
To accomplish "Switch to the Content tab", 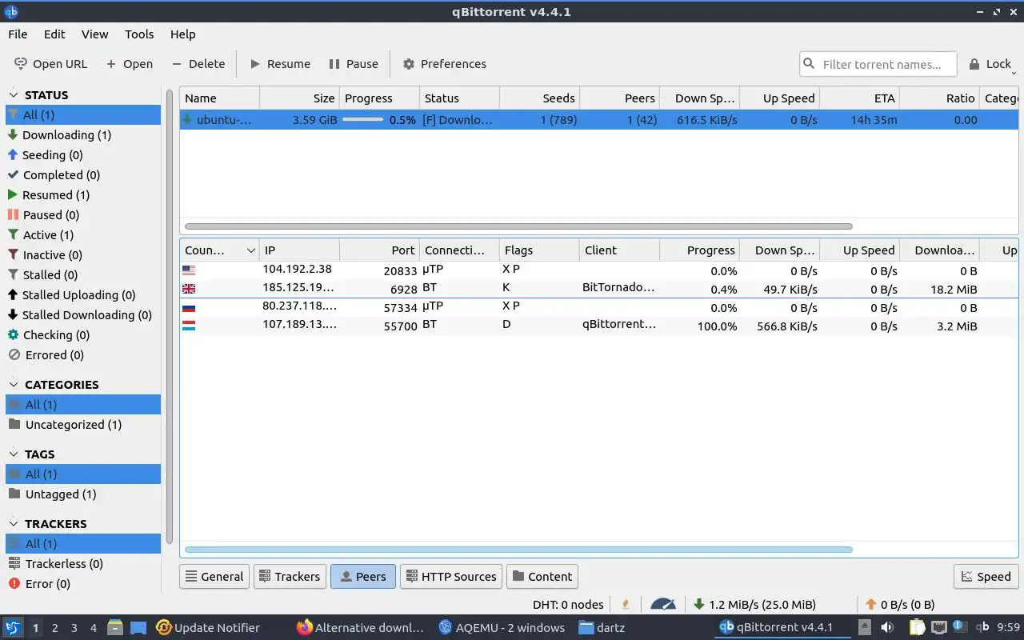I will click(x=542, y=576).
